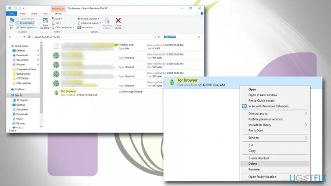Expand the address bar history dropdown
The width and height of the screenshot is (331, 186).
point(156,37)
